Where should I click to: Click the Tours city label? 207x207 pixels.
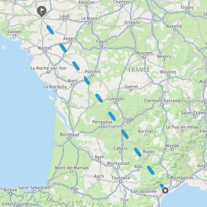(101, 41)
